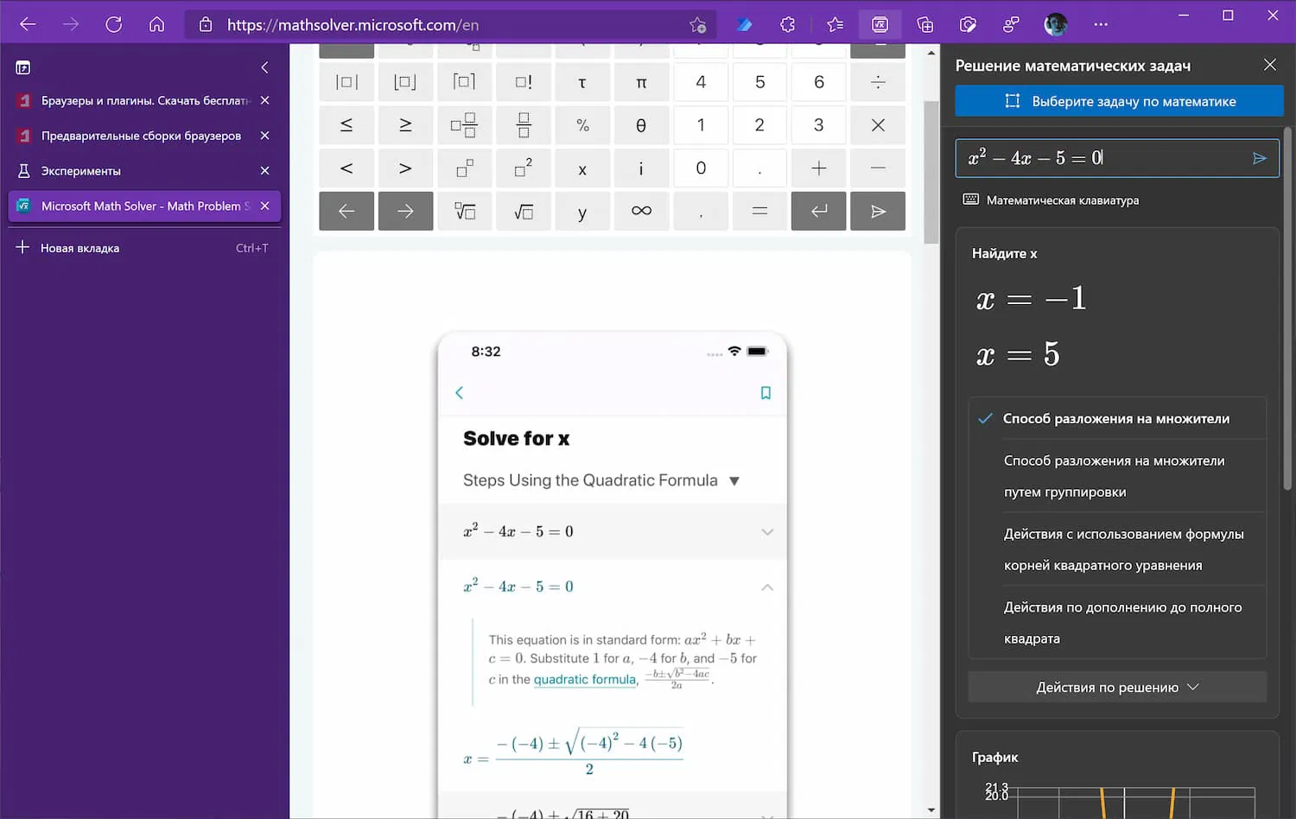1296x819 pixels.
Task: Open the Collections toolbar button
Action: coord(924,24)
